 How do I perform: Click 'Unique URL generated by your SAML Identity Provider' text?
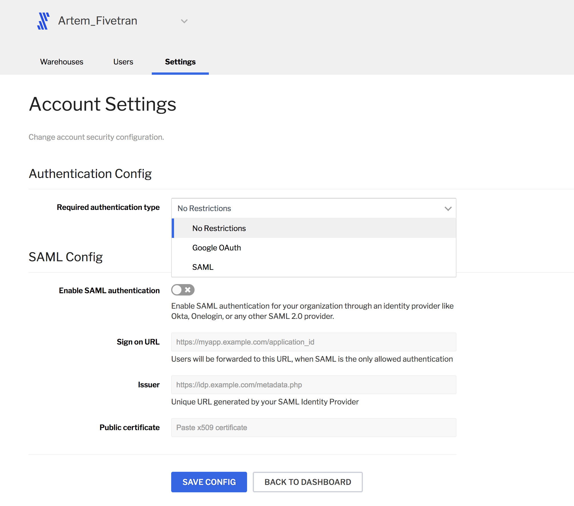click(x=265, y=402)
